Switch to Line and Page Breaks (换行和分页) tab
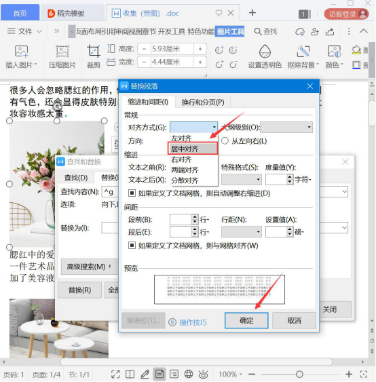 coord(203,102)
